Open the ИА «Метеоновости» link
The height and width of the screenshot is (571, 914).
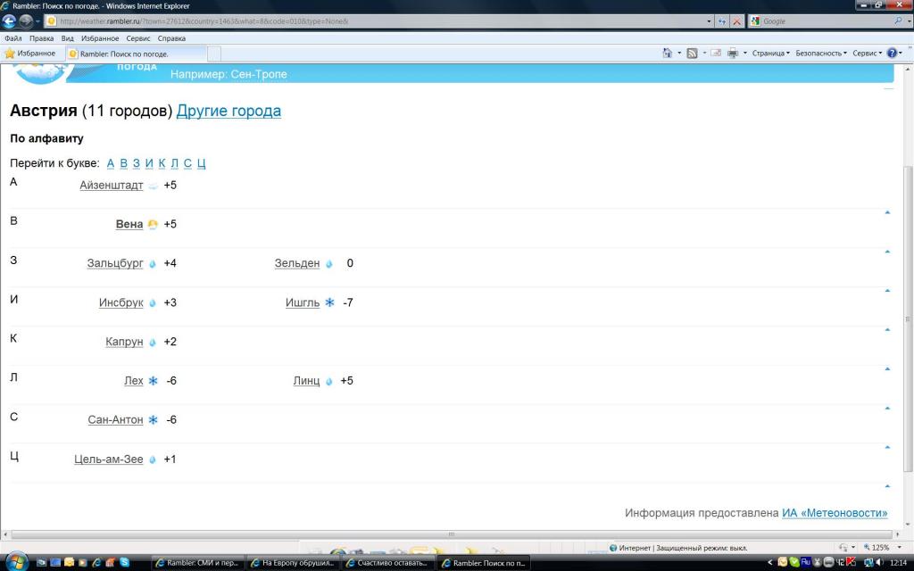click(x=835, y=513)
